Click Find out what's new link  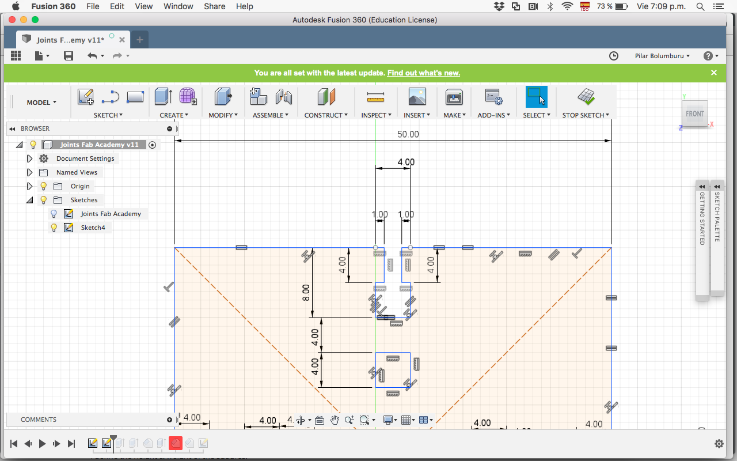pyautogui.click(x=424, y=73)
